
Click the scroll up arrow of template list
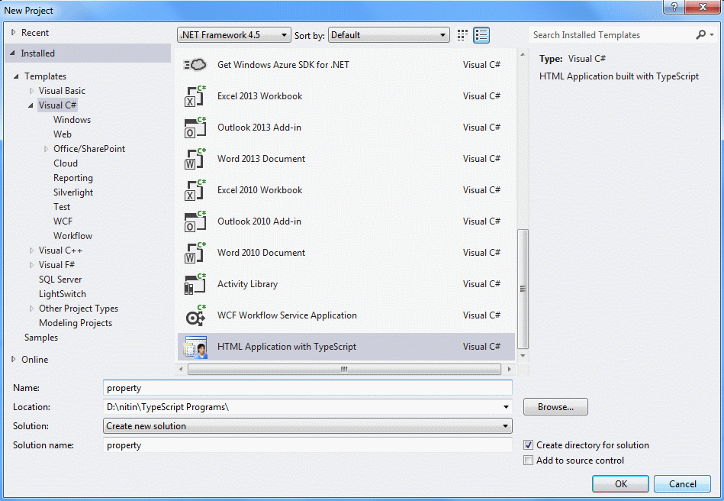click(523, 54)
